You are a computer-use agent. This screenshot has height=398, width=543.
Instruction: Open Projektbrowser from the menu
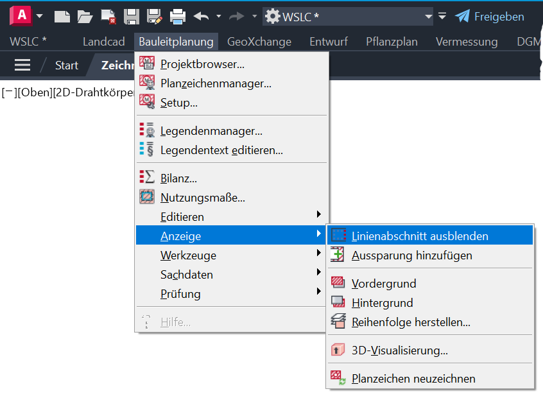point(202,64)
